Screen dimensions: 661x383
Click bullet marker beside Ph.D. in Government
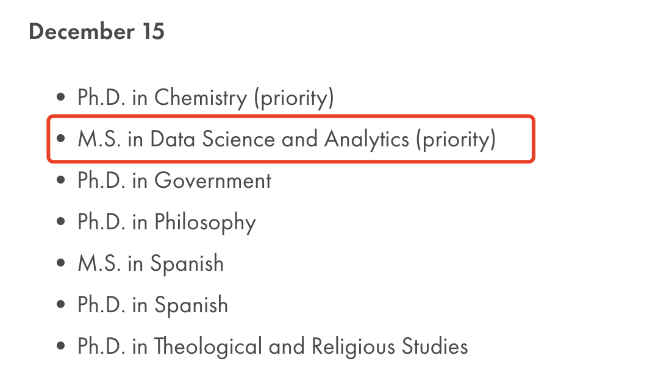(x=61, y=180)
